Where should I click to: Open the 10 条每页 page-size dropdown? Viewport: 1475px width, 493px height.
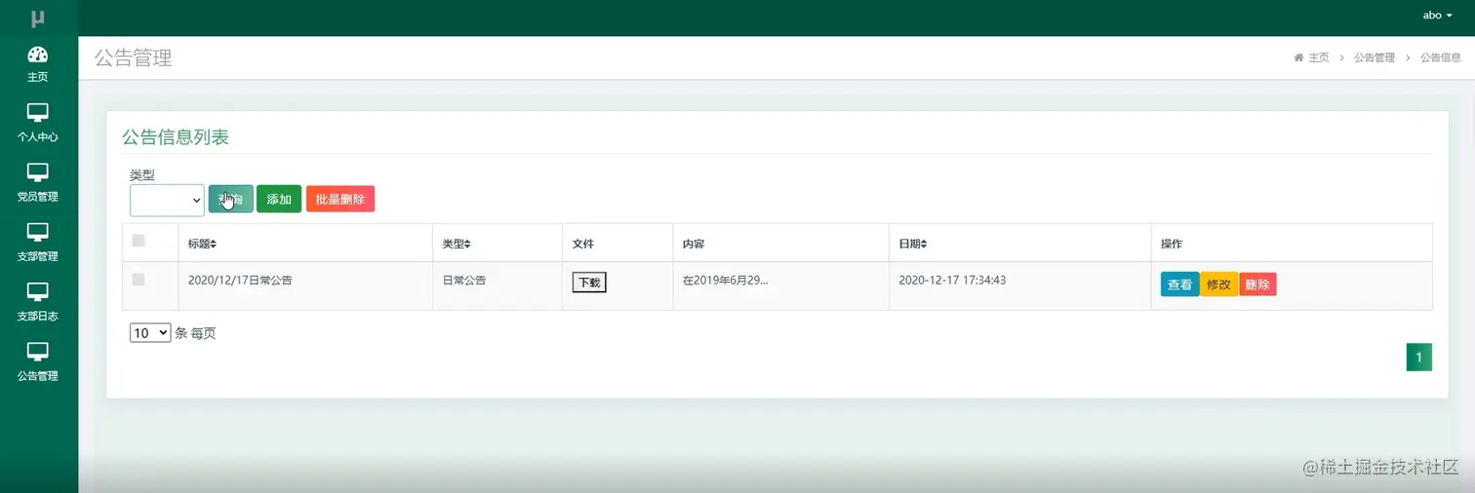click(150, 333)
